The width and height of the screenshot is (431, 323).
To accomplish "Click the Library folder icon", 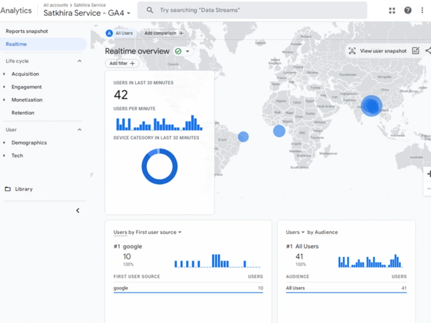I will (8, 189).
